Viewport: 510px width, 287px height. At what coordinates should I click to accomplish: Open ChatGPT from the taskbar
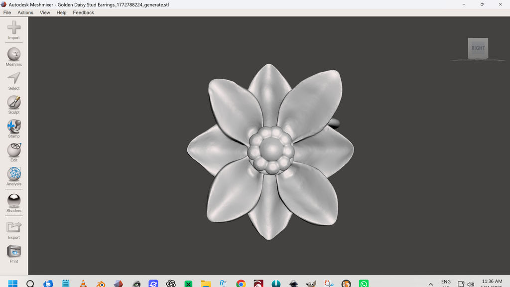click(171, 284)
